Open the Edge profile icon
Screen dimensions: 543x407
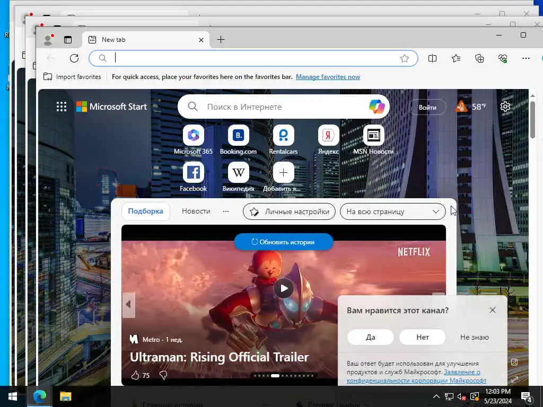48,40
